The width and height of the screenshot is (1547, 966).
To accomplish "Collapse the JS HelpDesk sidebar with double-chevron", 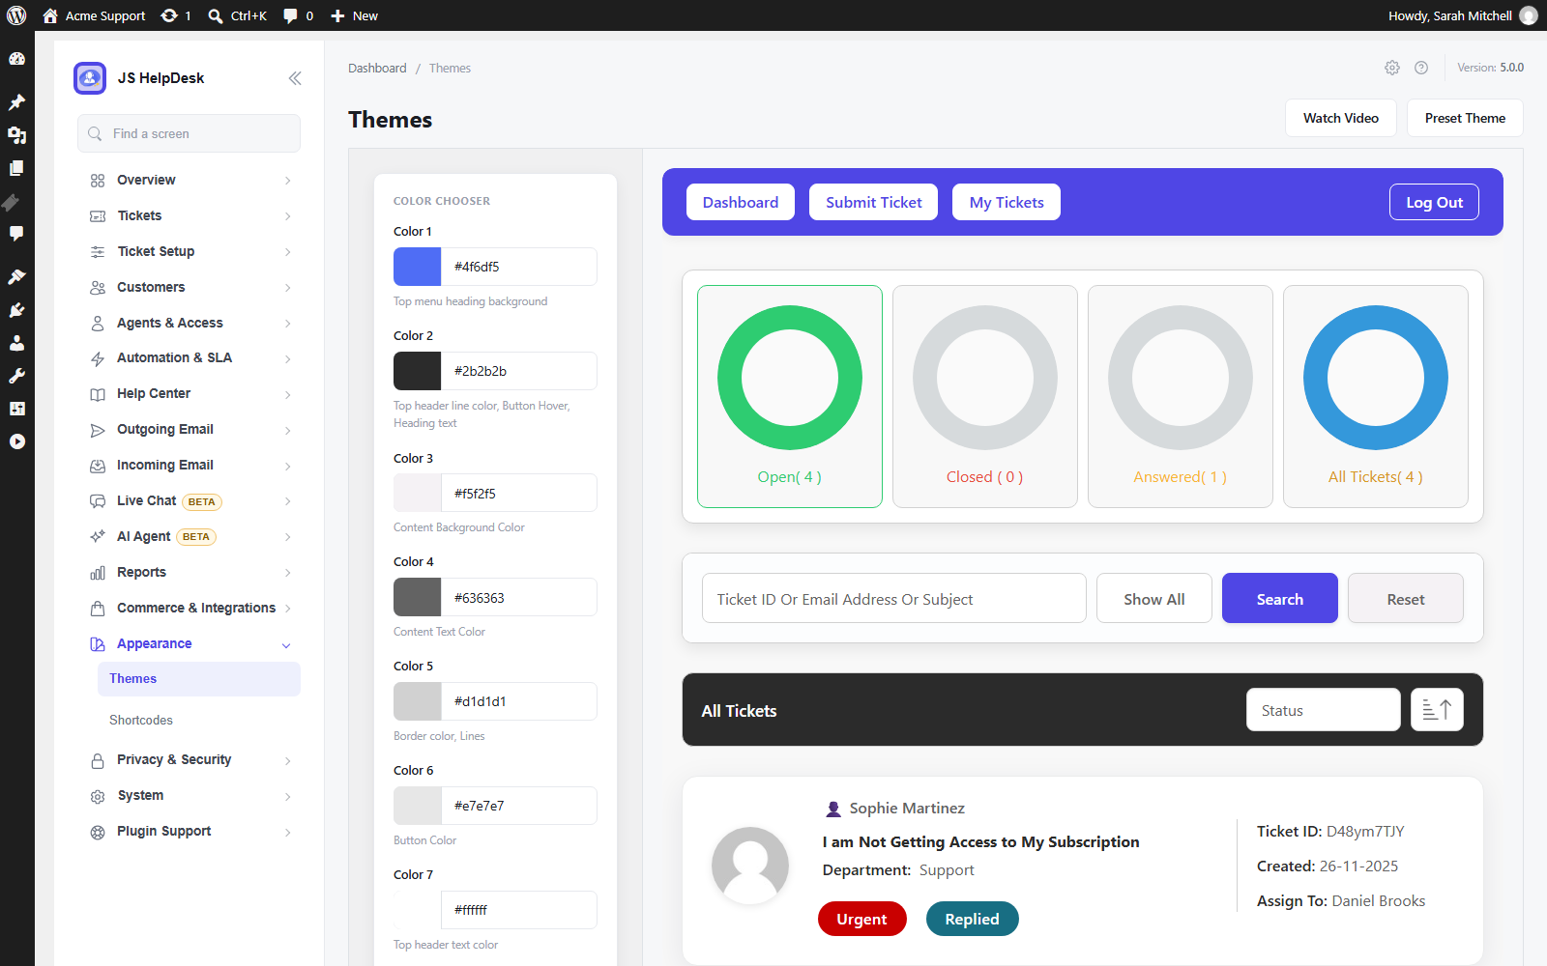I will pyautogui.click(x=295, y=78).
